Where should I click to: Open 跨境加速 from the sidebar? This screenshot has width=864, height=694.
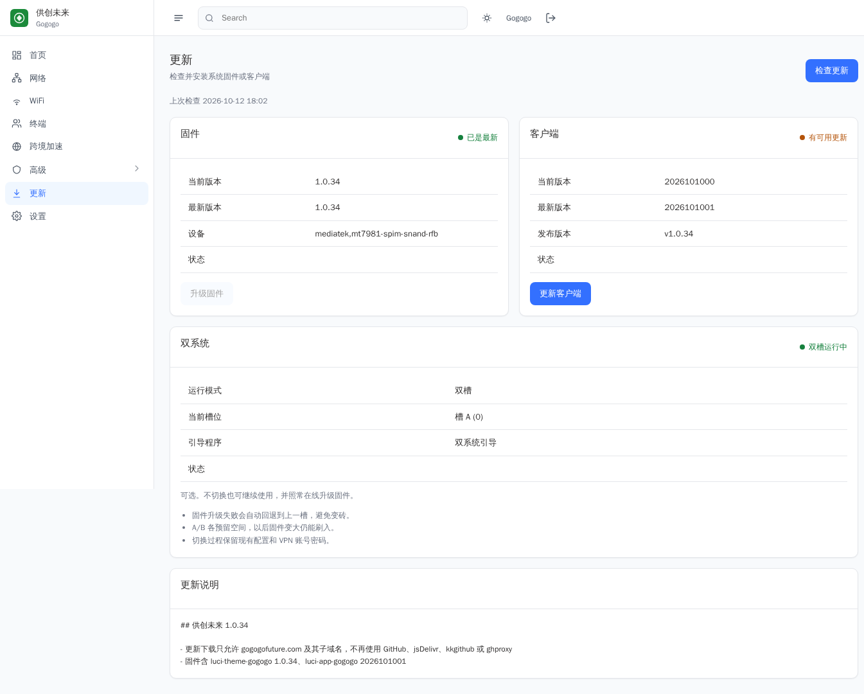[76, 147]
